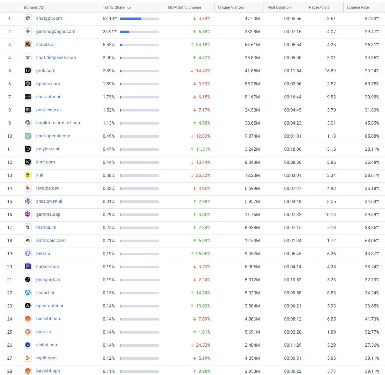Image resolution: width=385 pixels, height=375 pixels.
Task: Click the lovable.dev favicon icon
Action: (x=28, y=188)
